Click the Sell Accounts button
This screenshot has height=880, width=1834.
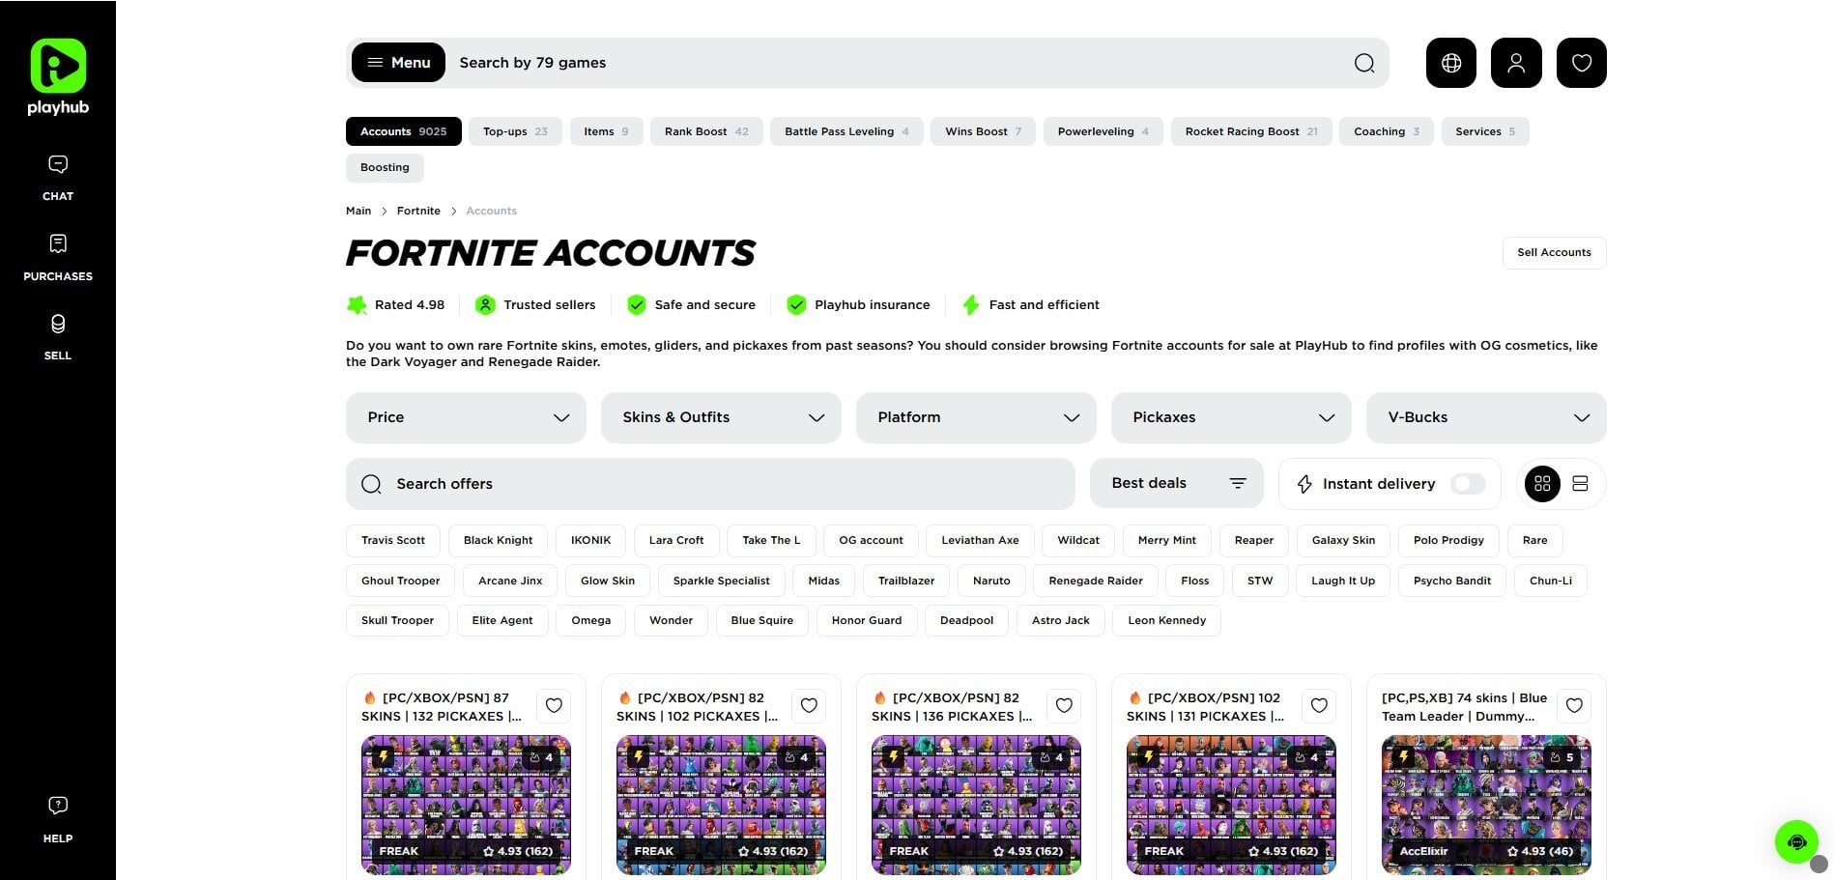[1553, 253]
